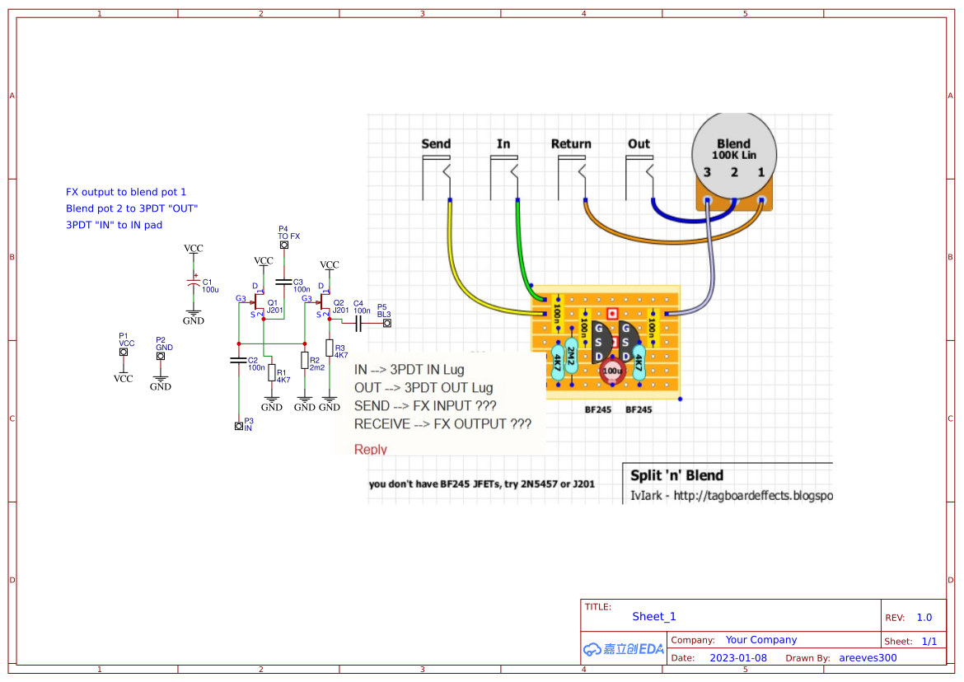Click the P5 BL3 output pad

(x=387, y=324)
